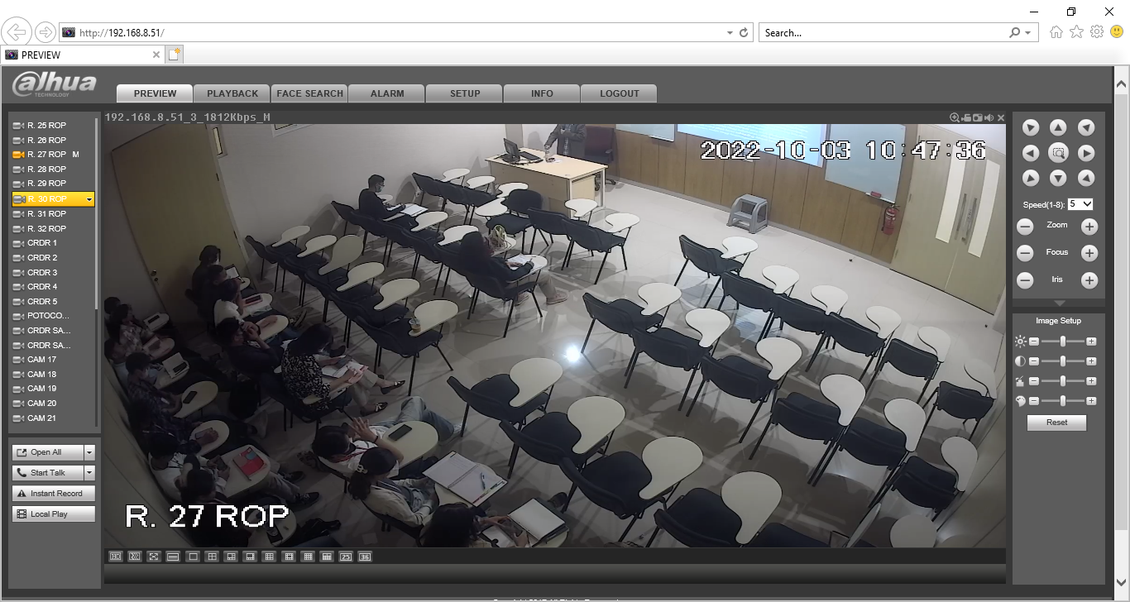The width and height of the screenshot is (1130, 602).
Task: Pan camera left with PTZ arrow
Action: (x=1030, y=153)
